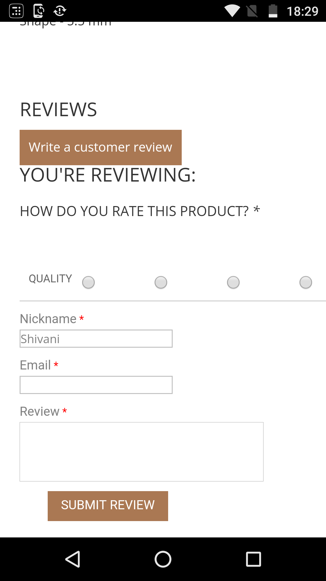Select first Quality rating radio button

coord(88,282)
